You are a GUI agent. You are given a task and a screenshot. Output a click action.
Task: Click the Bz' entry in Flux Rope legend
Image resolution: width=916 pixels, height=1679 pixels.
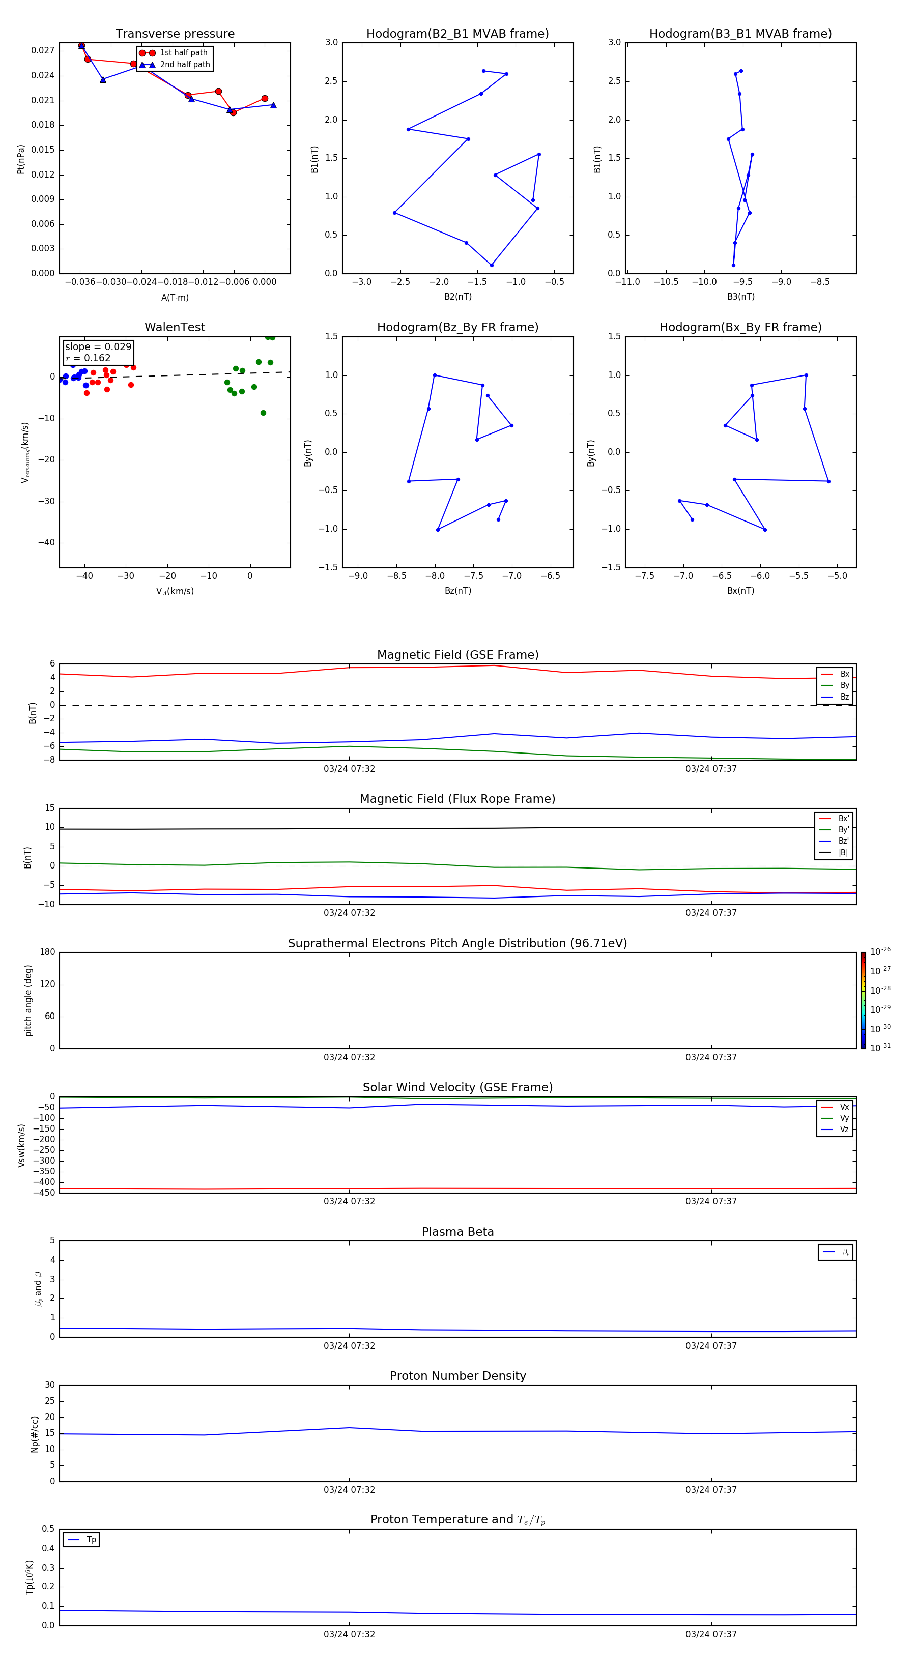(x=835, y=842)
